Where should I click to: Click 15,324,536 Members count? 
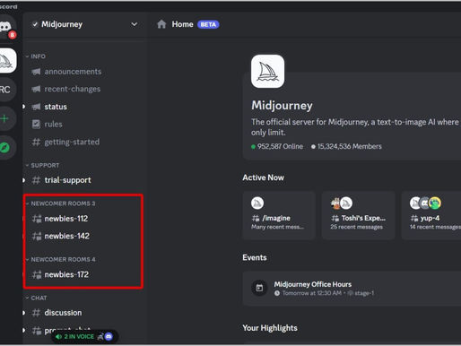point(346,146)
